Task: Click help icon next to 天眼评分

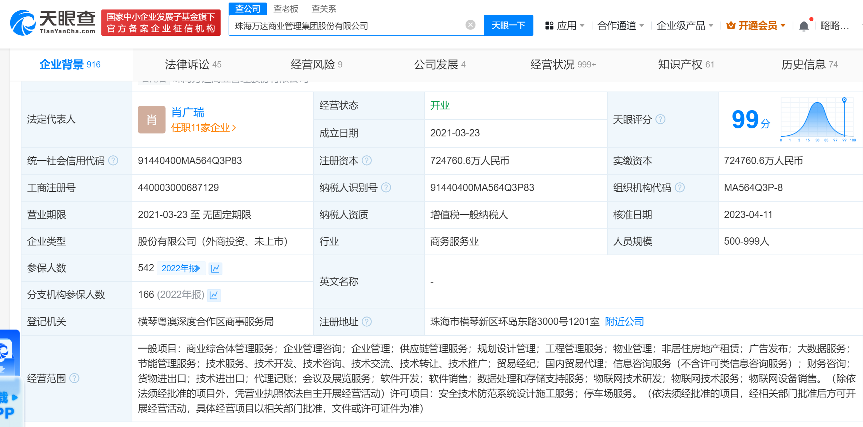Action: (660, 120)
